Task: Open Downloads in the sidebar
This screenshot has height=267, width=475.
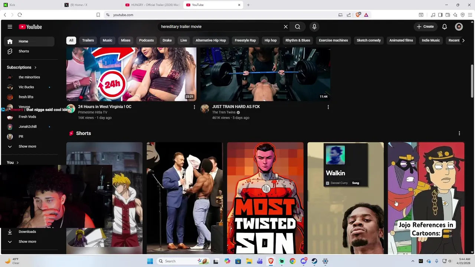Action: 28,232
